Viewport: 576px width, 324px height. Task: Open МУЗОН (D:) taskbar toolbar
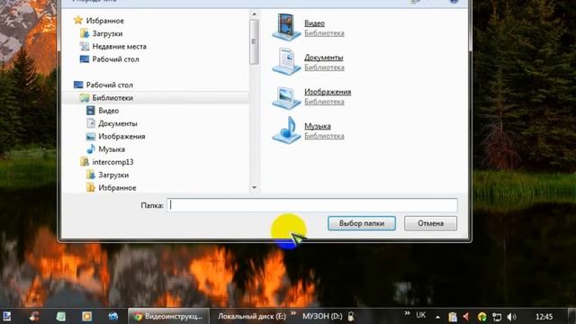point(322,316)
